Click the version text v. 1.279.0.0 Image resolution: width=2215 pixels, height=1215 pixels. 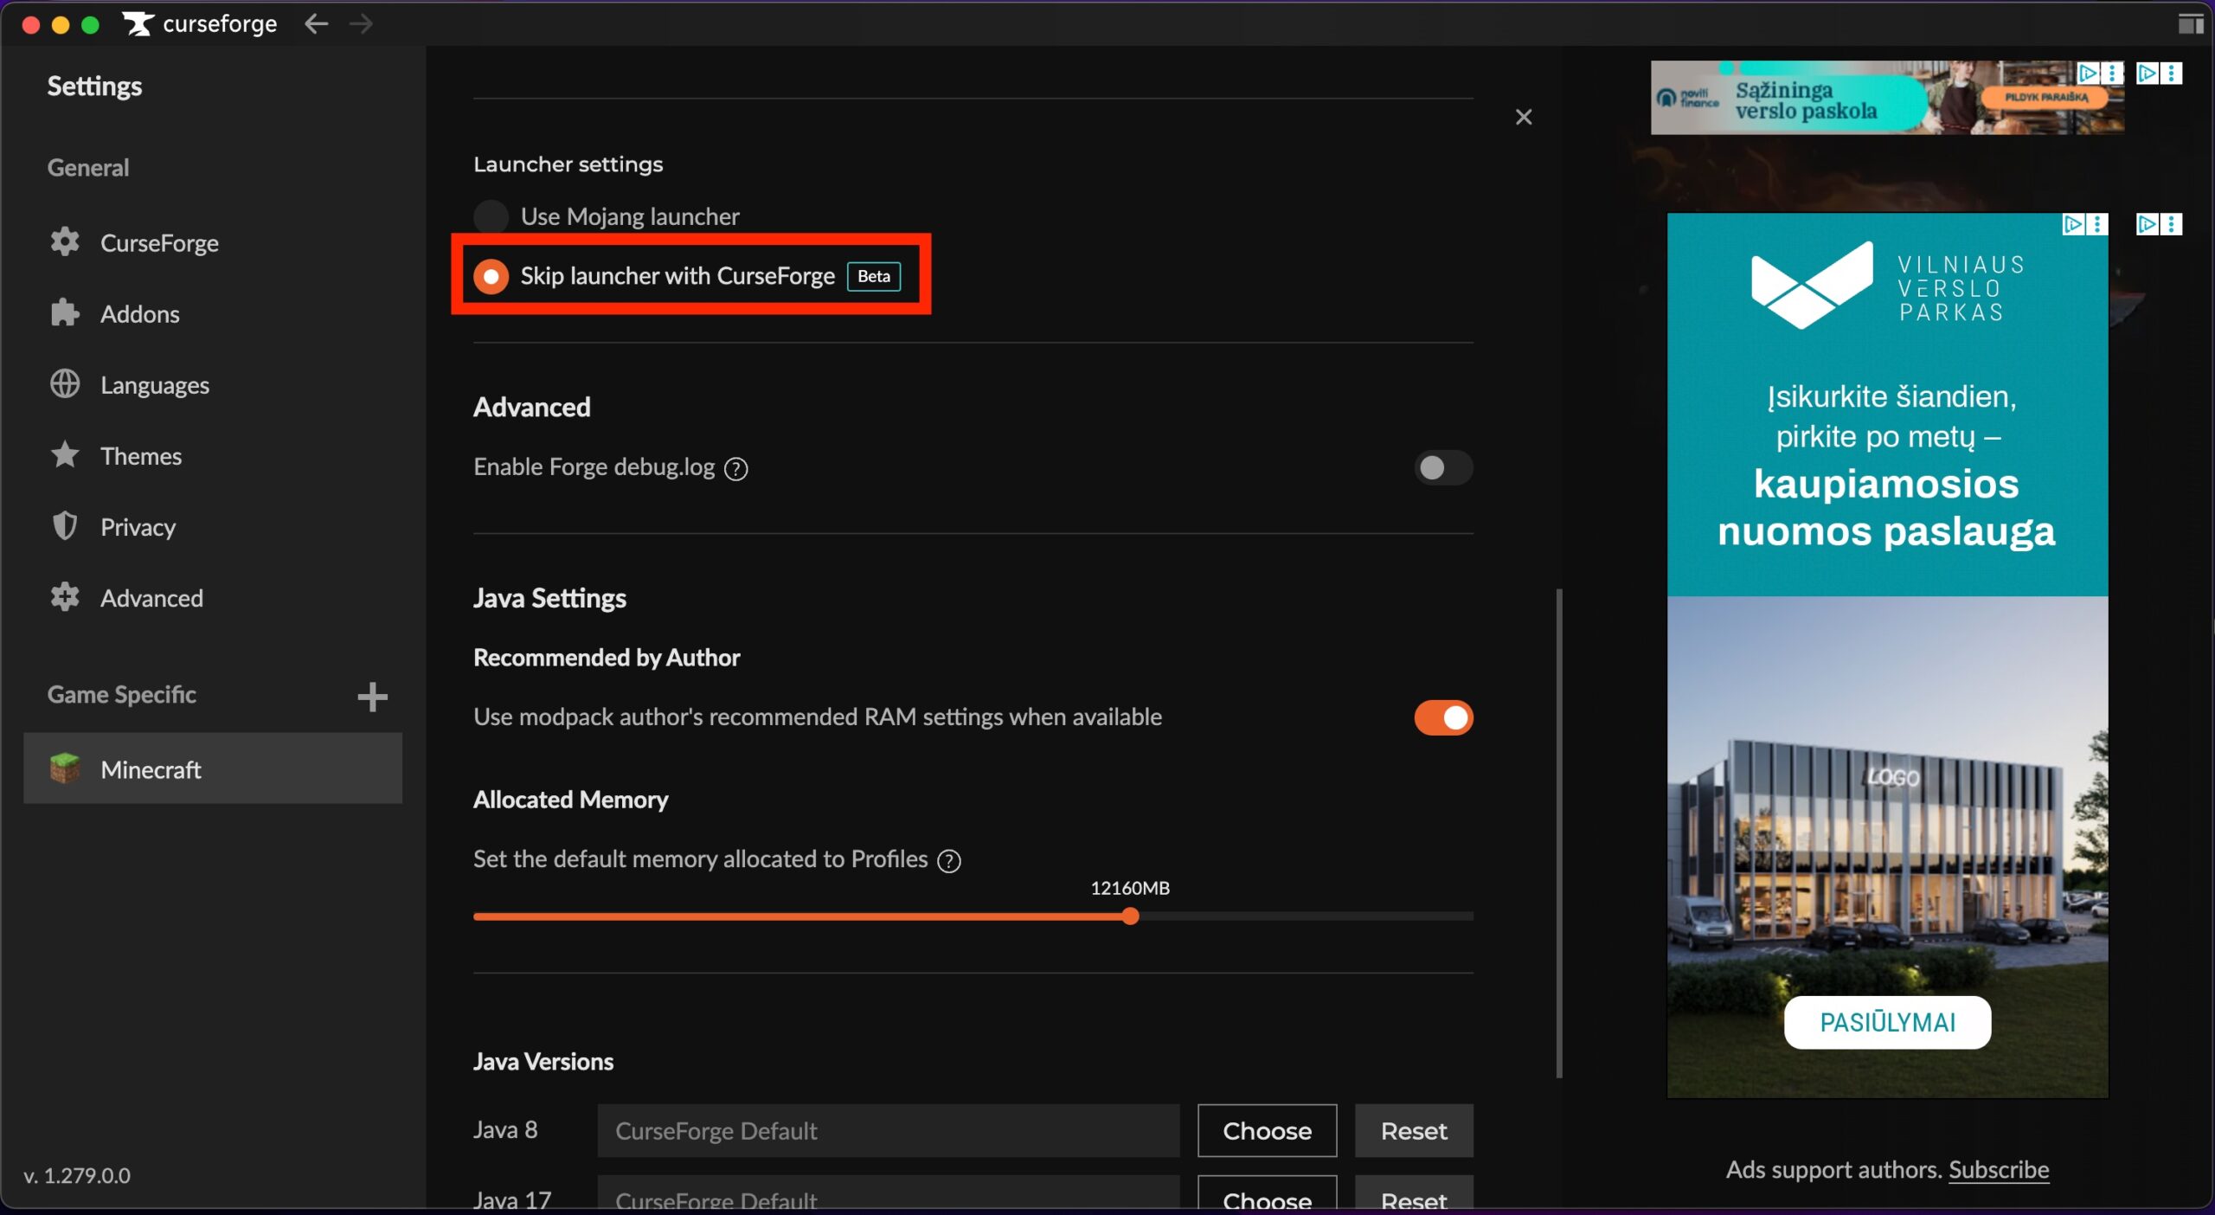[x=77, y=1175]
